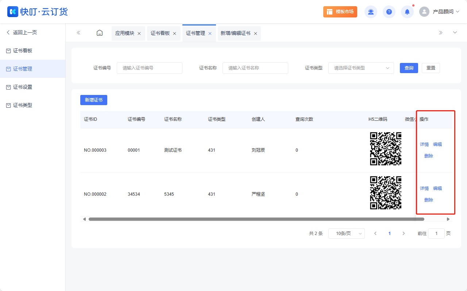The image size is (467, 291).
Task: Click the 34534 certificate number cell
Action: click(134, 194)
